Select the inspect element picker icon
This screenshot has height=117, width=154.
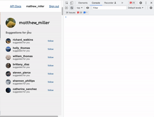tap(67, 3)
